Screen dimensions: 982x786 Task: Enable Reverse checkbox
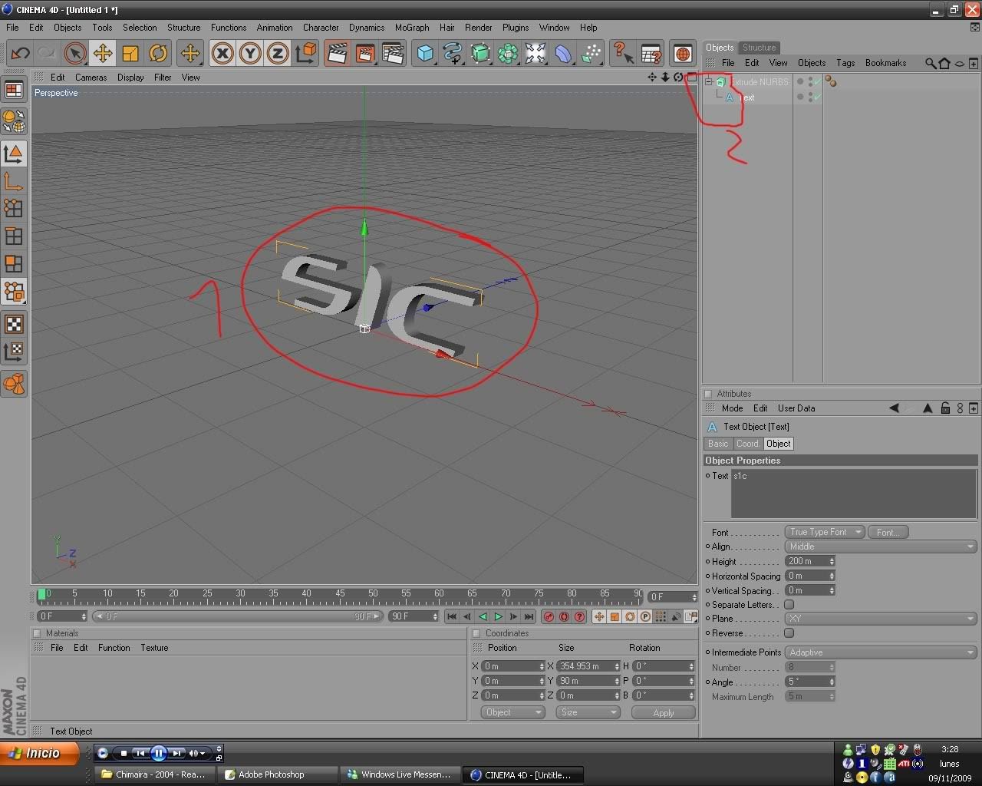pos(789,633)
